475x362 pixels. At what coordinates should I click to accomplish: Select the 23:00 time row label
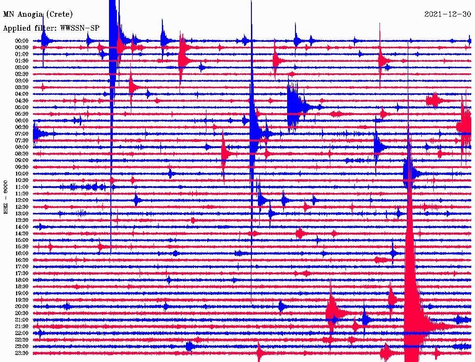click(x=22, y=347)
